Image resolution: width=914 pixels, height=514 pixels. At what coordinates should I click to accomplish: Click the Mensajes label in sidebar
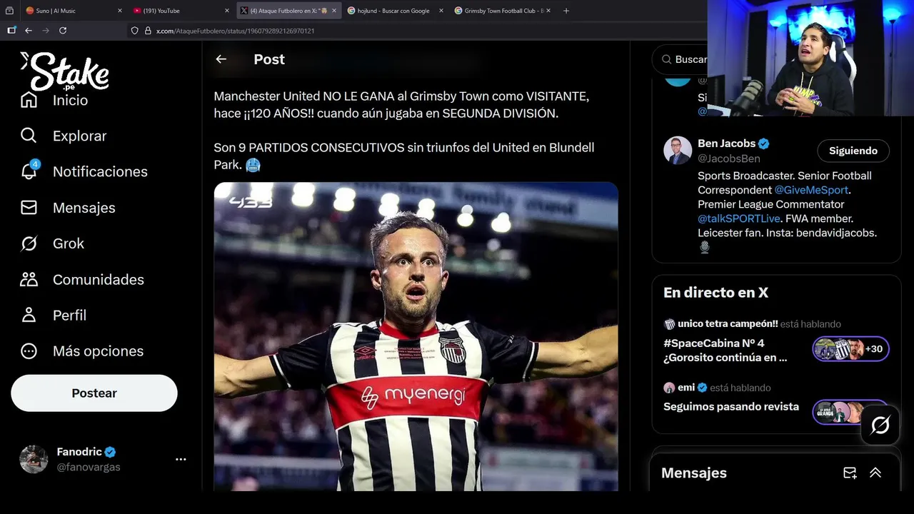tap(84, 208)
